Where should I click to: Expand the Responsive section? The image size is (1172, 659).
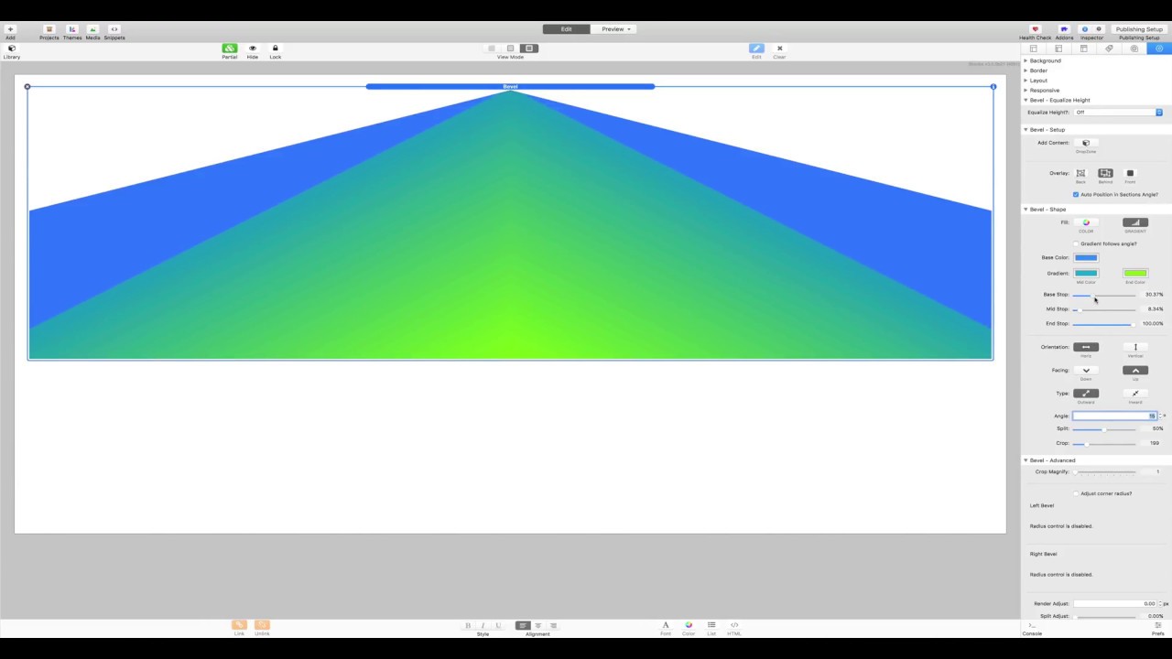(x=1025, y=91)
